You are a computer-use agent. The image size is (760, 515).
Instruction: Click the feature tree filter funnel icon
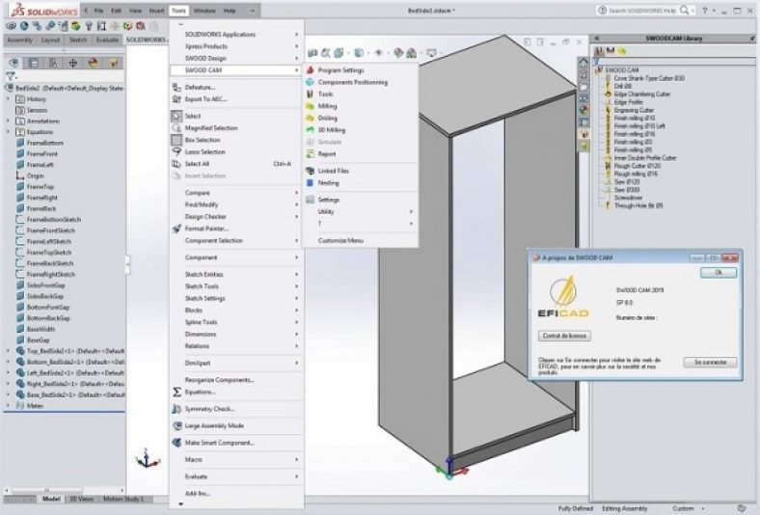tap(11, 76)
